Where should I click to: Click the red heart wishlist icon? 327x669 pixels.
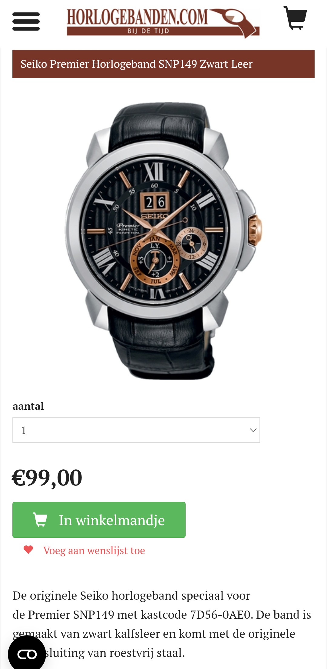point(28,550)
